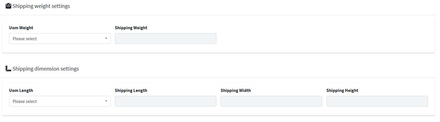
Task: Click the 'Shipping Width' field label
Action: point(236,91)
